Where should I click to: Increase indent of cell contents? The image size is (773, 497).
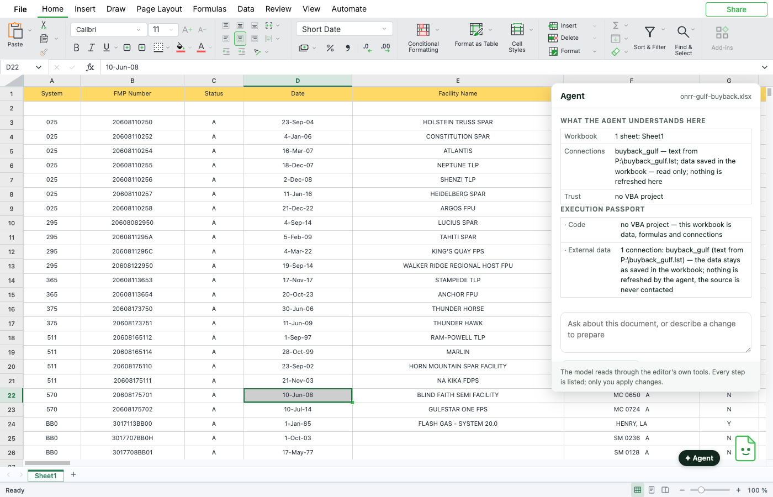[x=241, y=51]
